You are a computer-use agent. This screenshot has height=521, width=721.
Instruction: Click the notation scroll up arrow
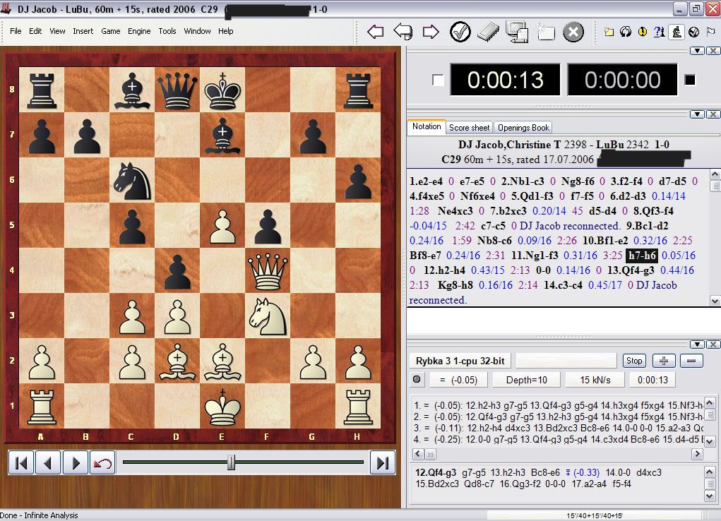pyautogui.click(x=715, y=174)
